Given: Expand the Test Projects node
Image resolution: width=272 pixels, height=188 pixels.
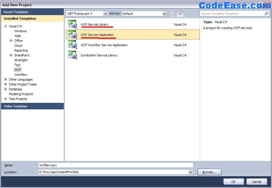Looking at the screenshot, I should (6, 99).
